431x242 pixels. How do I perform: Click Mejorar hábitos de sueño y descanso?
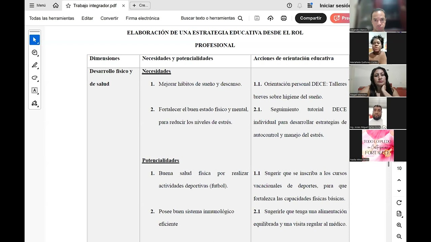200,84
